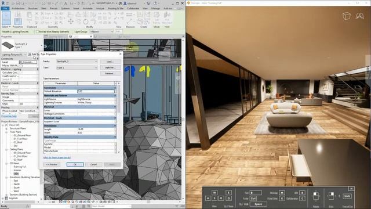Click the H key button on Enscape help panel
Viewport: 371px width, 209px height.
coord(351,189)
